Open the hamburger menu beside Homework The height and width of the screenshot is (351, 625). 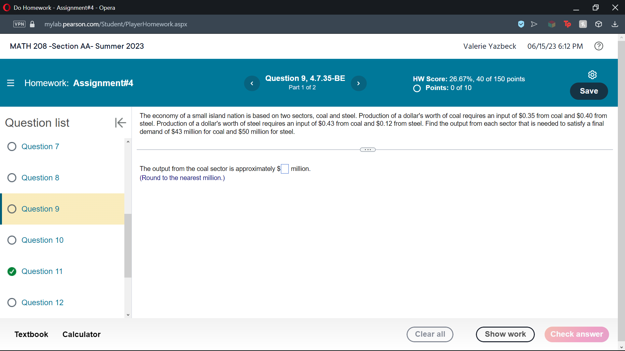tap(11, 83)
